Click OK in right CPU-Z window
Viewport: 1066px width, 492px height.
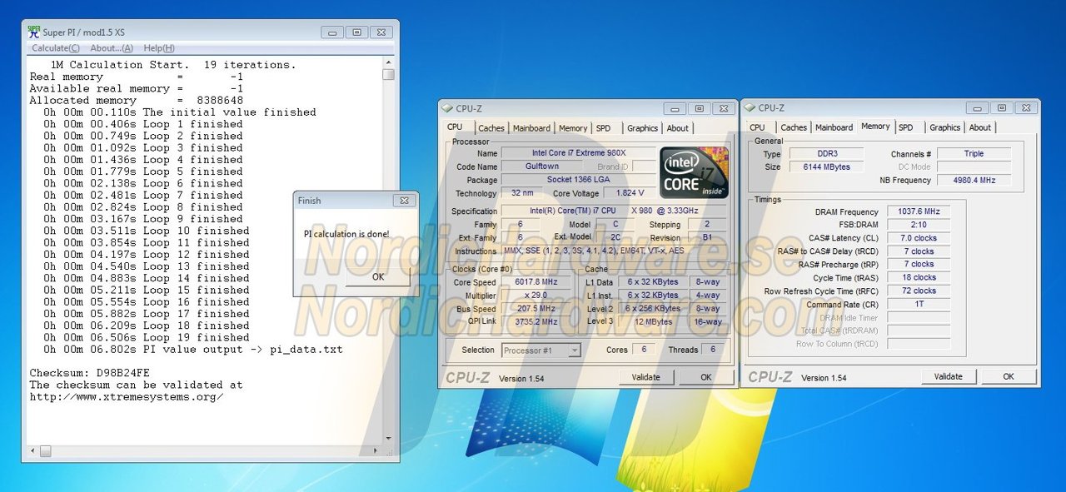coord(1009,376)
